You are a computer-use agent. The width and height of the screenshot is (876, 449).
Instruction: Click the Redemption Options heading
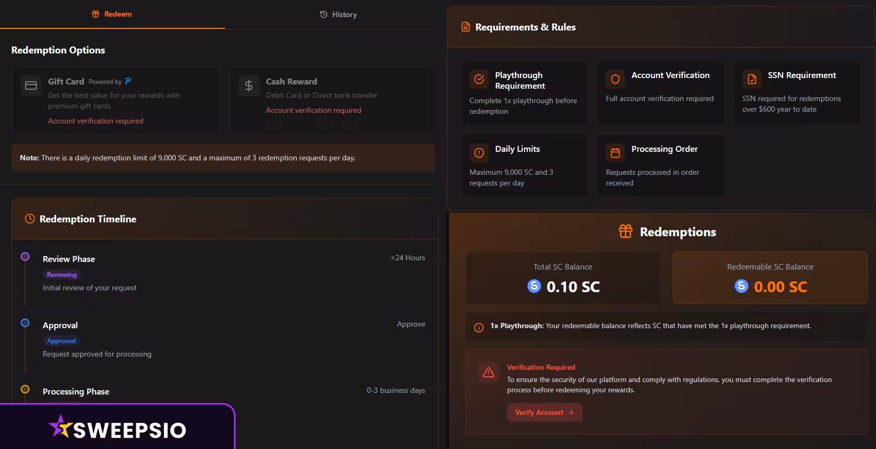pyautogui.click(x=58, y=50)
